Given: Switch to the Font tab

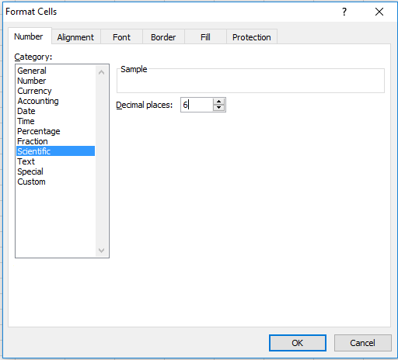Looking at the screenshot, I should (121, 37).
